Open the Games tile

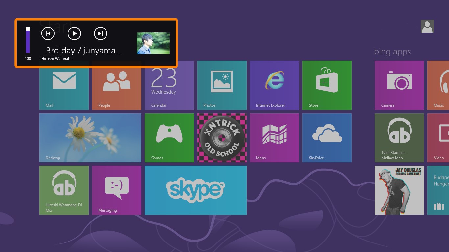[169, 138]
